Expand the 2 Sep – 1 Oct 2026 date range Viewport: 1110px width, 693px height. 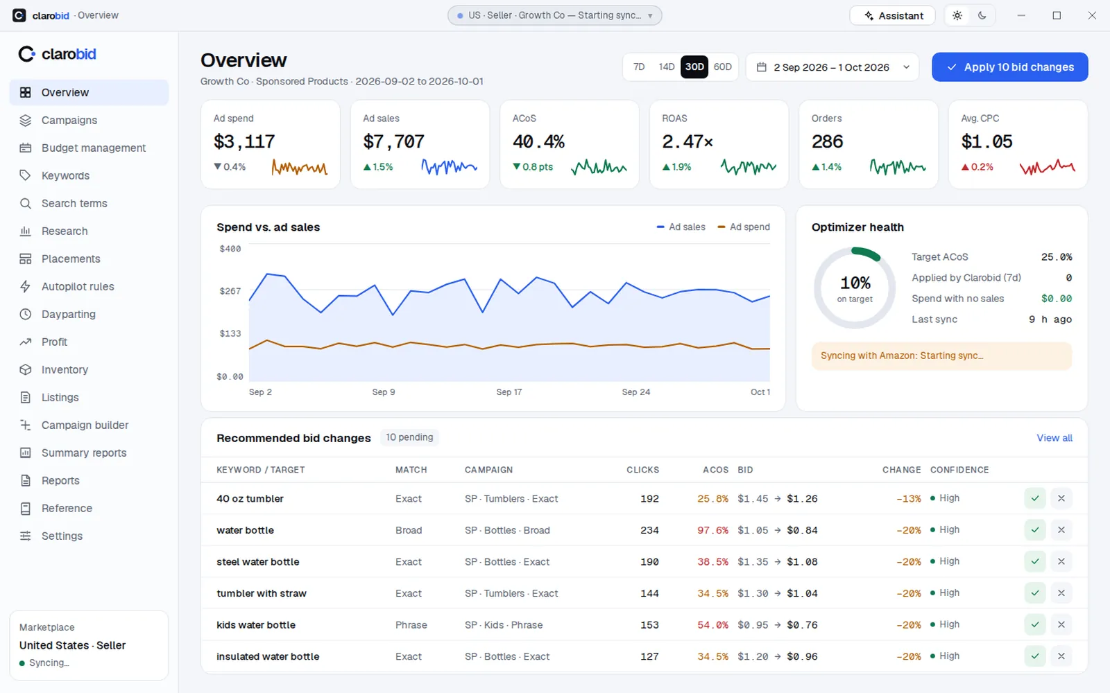point(832,67)
